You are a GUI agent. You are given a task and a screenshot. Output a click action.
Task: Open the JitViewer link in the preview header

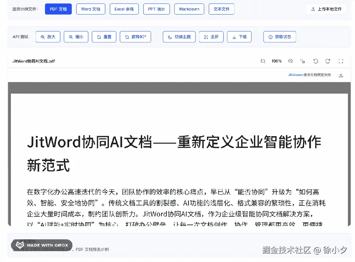pos(295,75)
